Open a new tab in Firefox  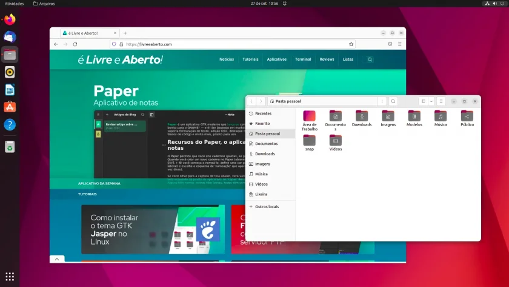(125, 33)
